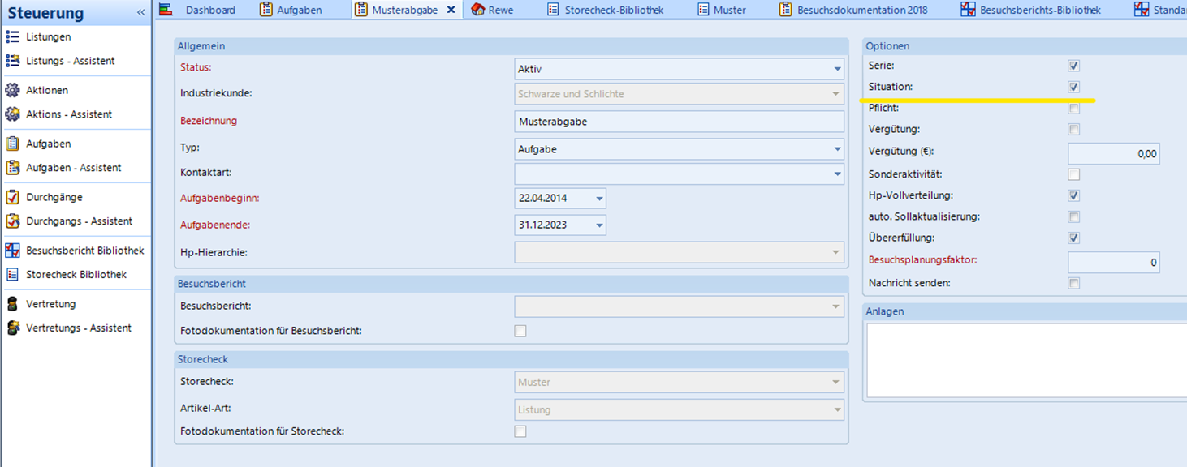The image size is (1187, 467).
Task: Check Fotodokumentation für Besuchsbericht
Action: [x=520, y=331]
